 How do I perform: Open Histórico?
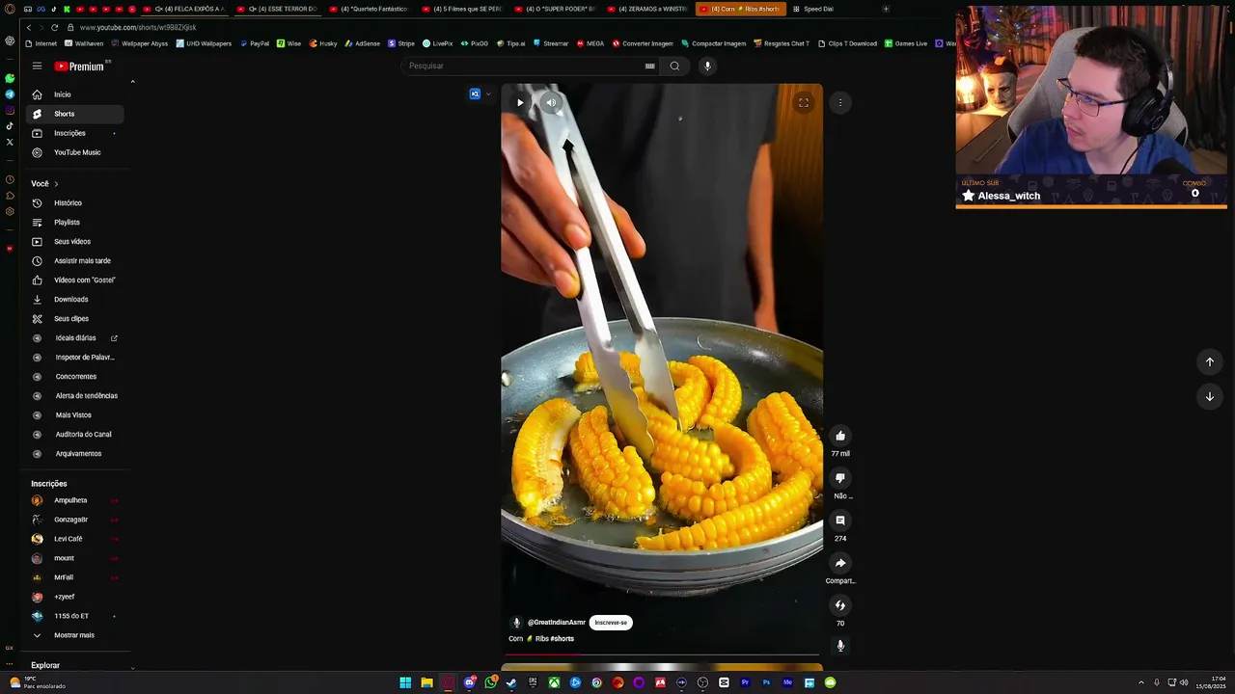click(75, 202)
